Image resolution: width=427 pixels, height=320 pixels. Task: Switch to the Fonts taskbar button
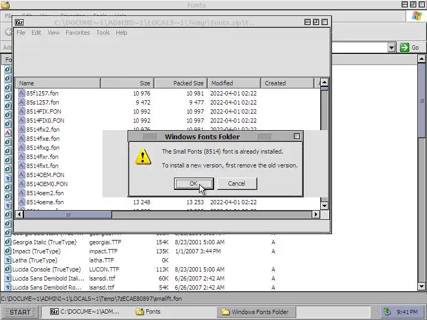pos(148,311)
